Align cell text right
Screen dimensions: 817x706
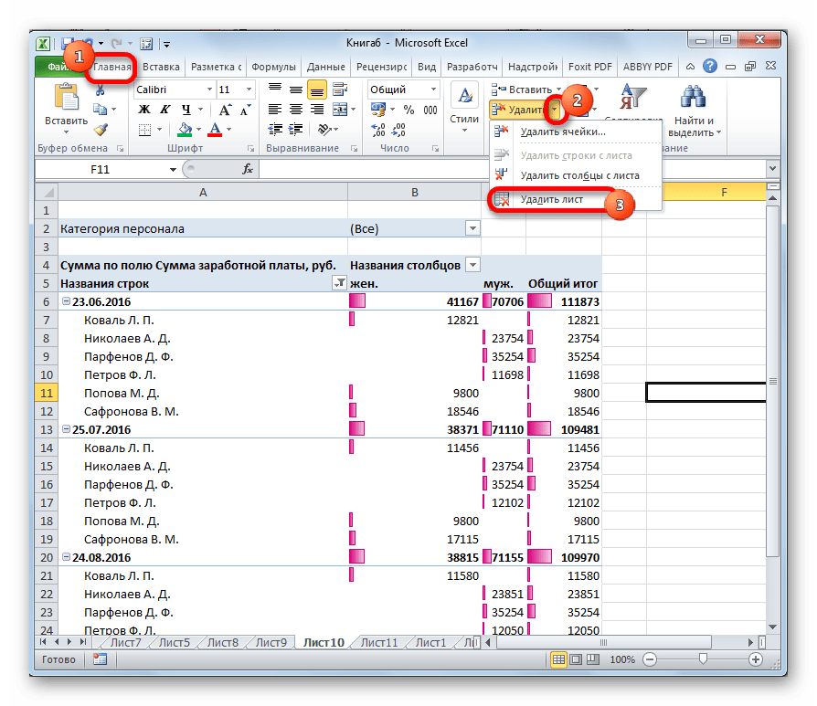tap(317, 110)
